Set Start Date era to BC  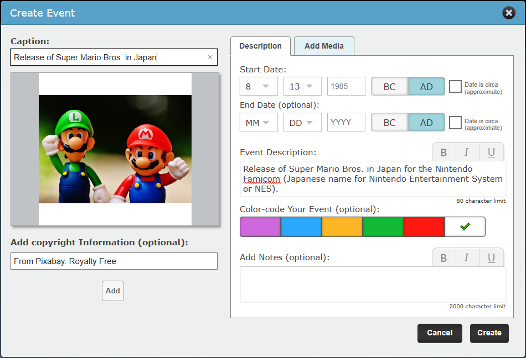click(389, 87)
